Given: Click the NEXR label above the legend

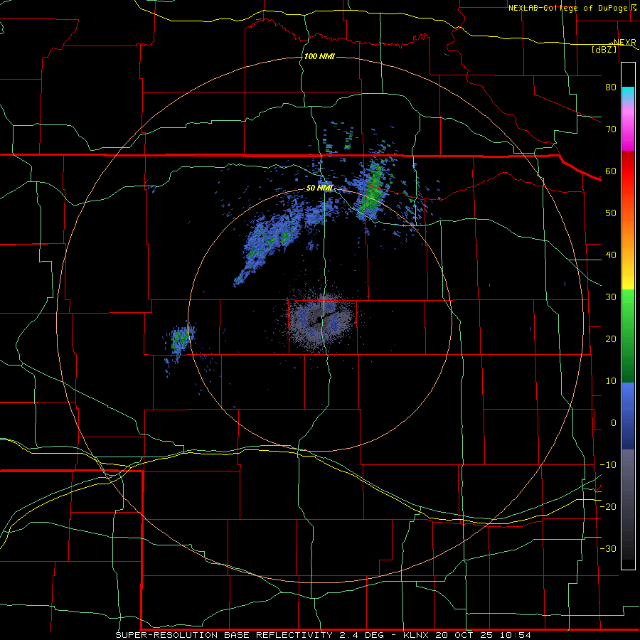Looking at the screenshot, I should pyautogui.click(x=624, y=42).
